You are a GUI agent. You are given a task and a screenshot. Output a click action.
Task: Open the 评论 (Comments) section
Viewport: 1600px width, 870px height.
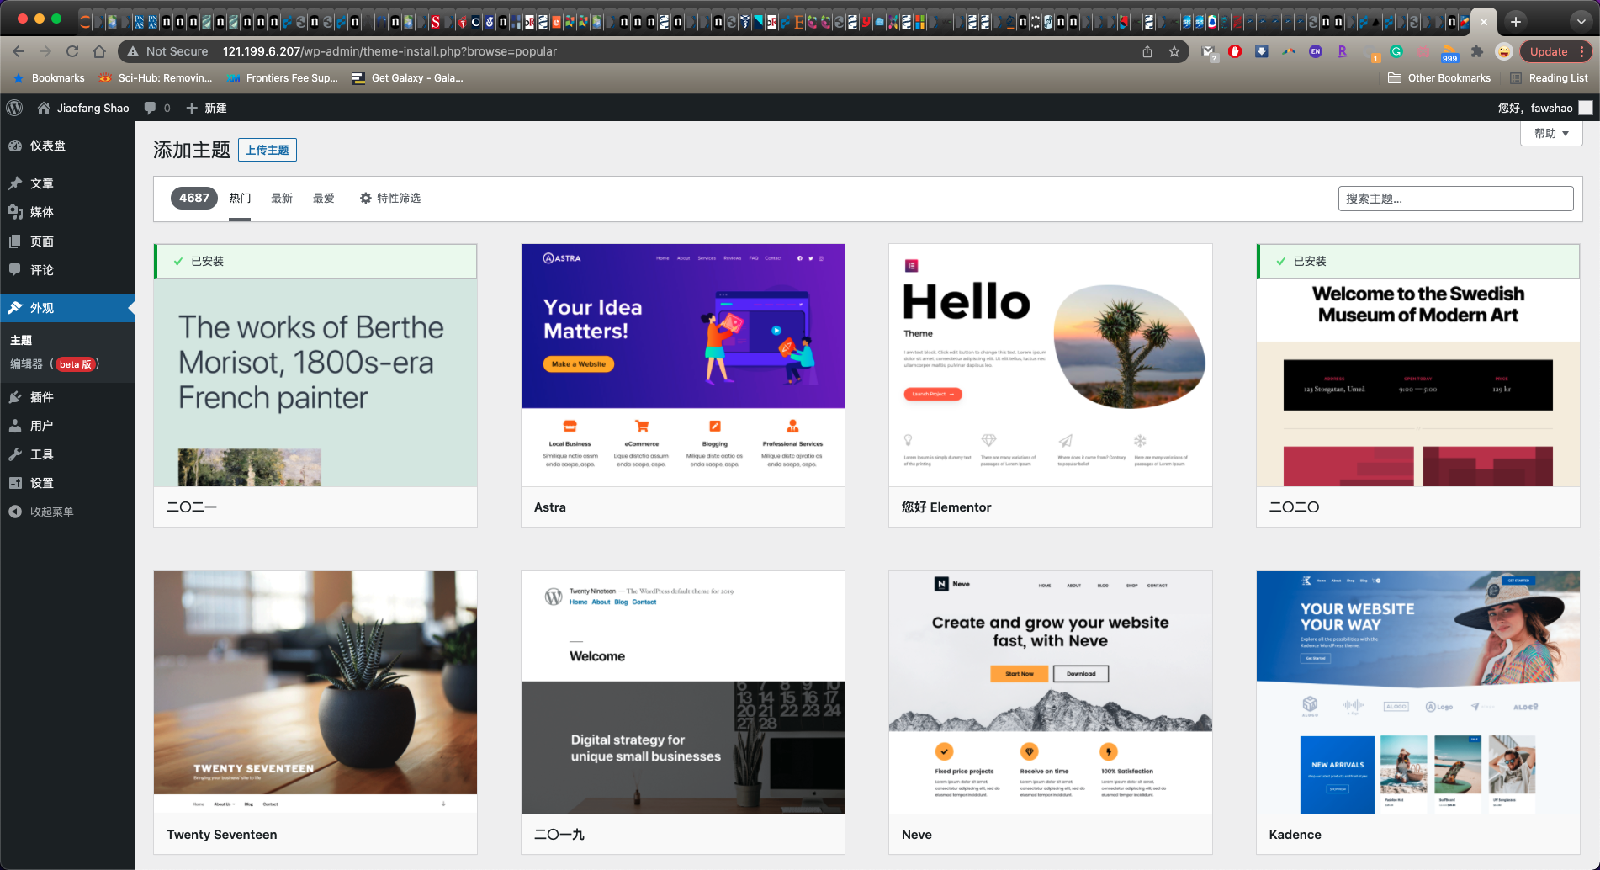point(40,270)
